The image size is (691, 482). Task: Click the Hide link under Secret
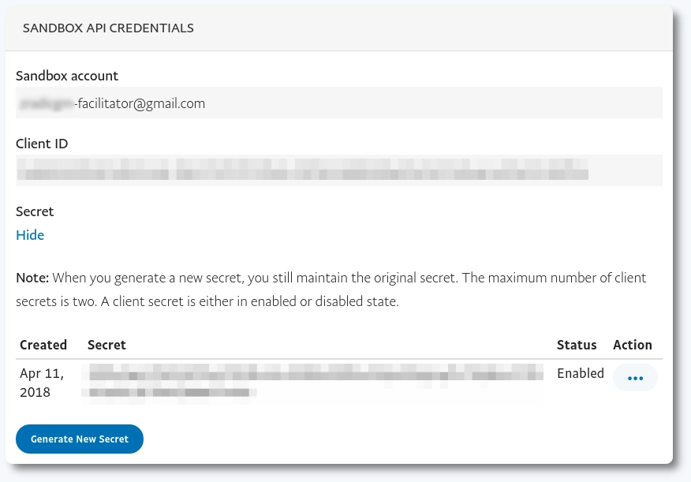click(30, 235)
